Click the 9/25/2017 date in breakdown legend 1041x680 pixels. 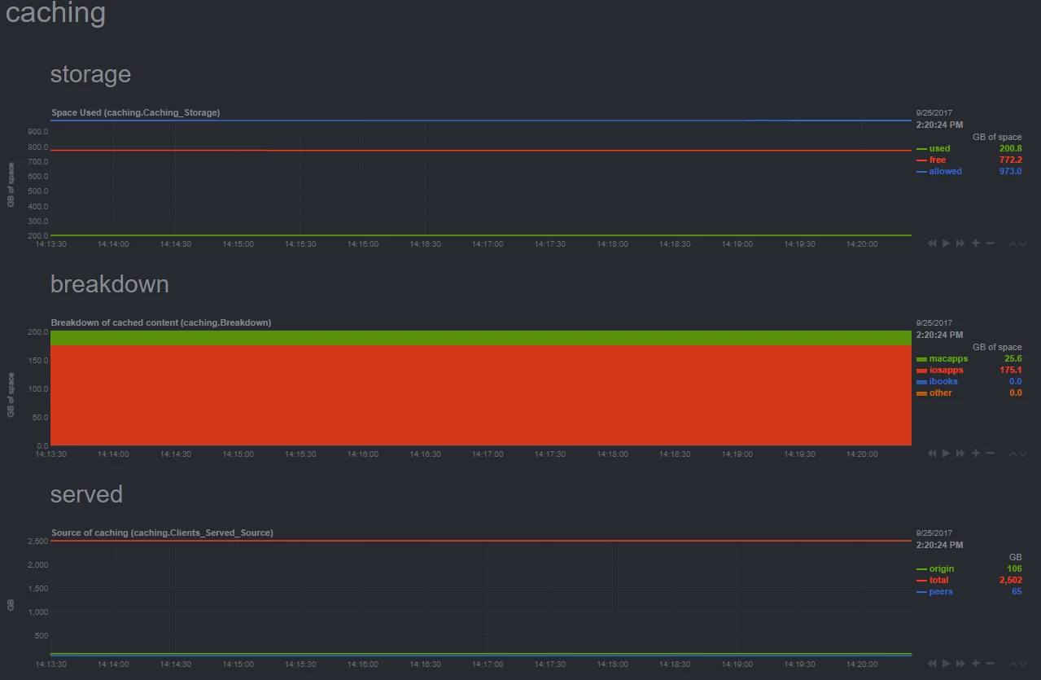point(934,323)
